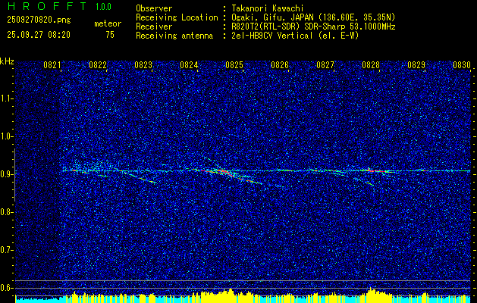Click the observer name Takanori Kawachi

tap(268, 8)
